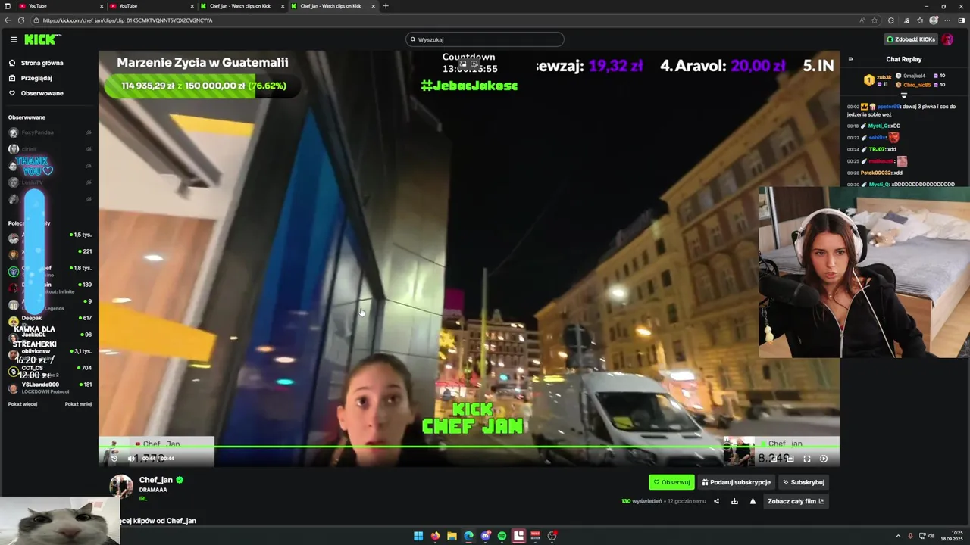
Task: Toggle the browser sidebar icon
Action: tap(962, 20)
